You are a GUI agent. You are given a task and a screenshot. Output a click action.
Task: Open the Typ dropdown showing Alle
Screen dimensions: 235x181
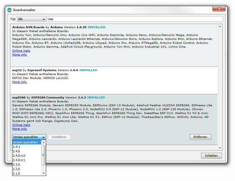click(31, 19)
